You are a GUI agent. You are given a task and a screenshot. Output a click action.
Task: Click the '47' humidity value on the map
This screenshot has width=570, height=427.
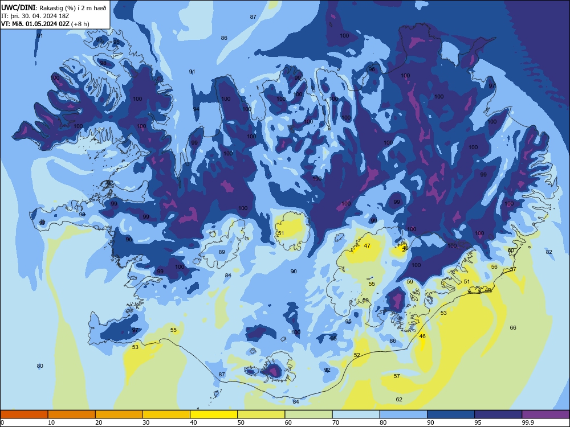point(367,246)
